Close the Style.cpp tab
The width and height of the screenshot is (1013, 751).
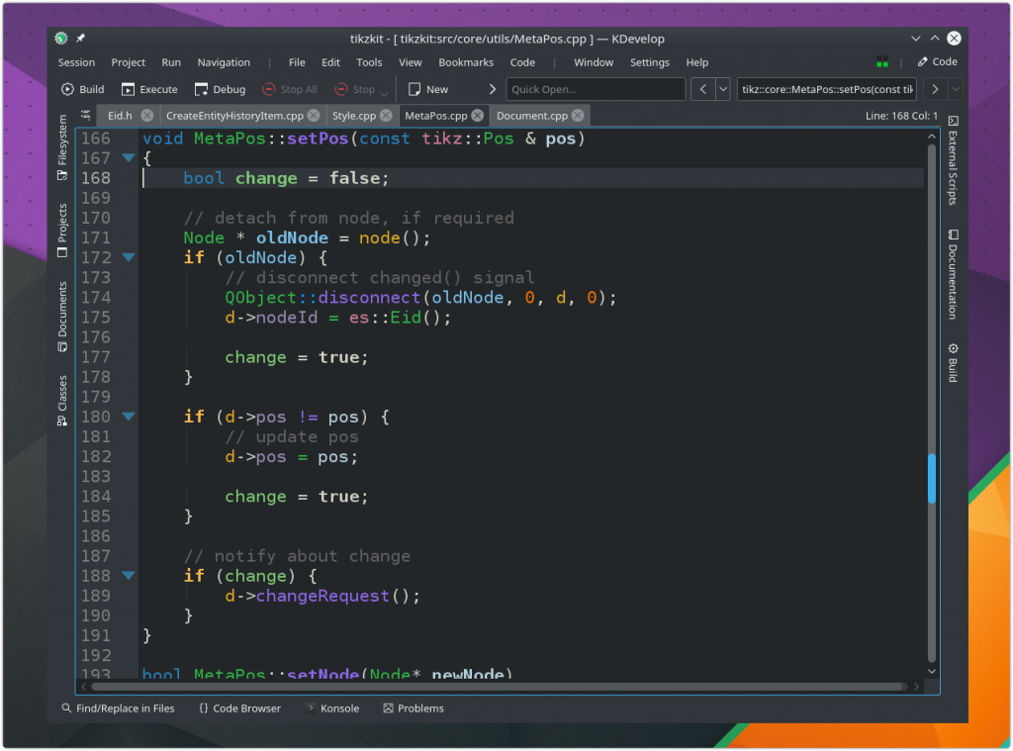(387, 116)
